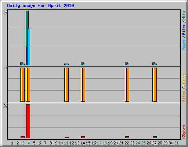Viewport: 188px width, 147px height.
Task: Click the small Hits bar for day 27
Action: 153,64
